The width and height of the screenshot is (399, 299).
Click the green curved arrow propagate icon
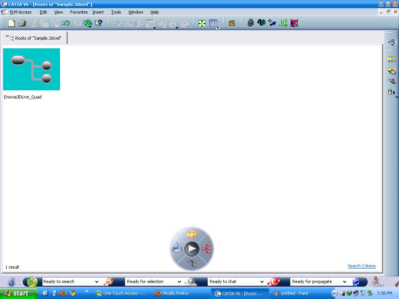click(x=283, y=23)
